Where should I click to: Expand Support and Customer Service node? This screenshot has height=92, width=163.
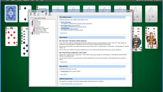(x=31, y=32)
